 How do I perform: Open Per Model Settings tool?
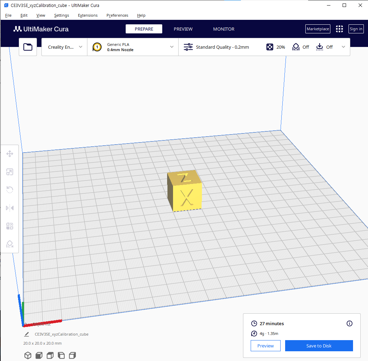click(x=10, y=226)
